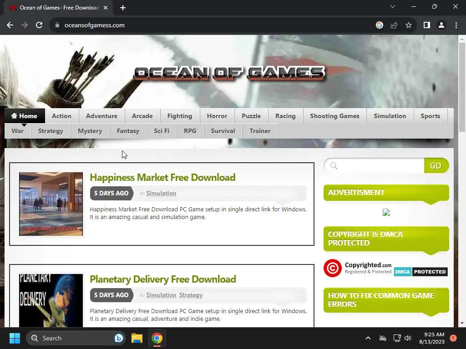Screen dimensions: 466x349
Task: Open the browser side panel
Action: click(427, 25)
